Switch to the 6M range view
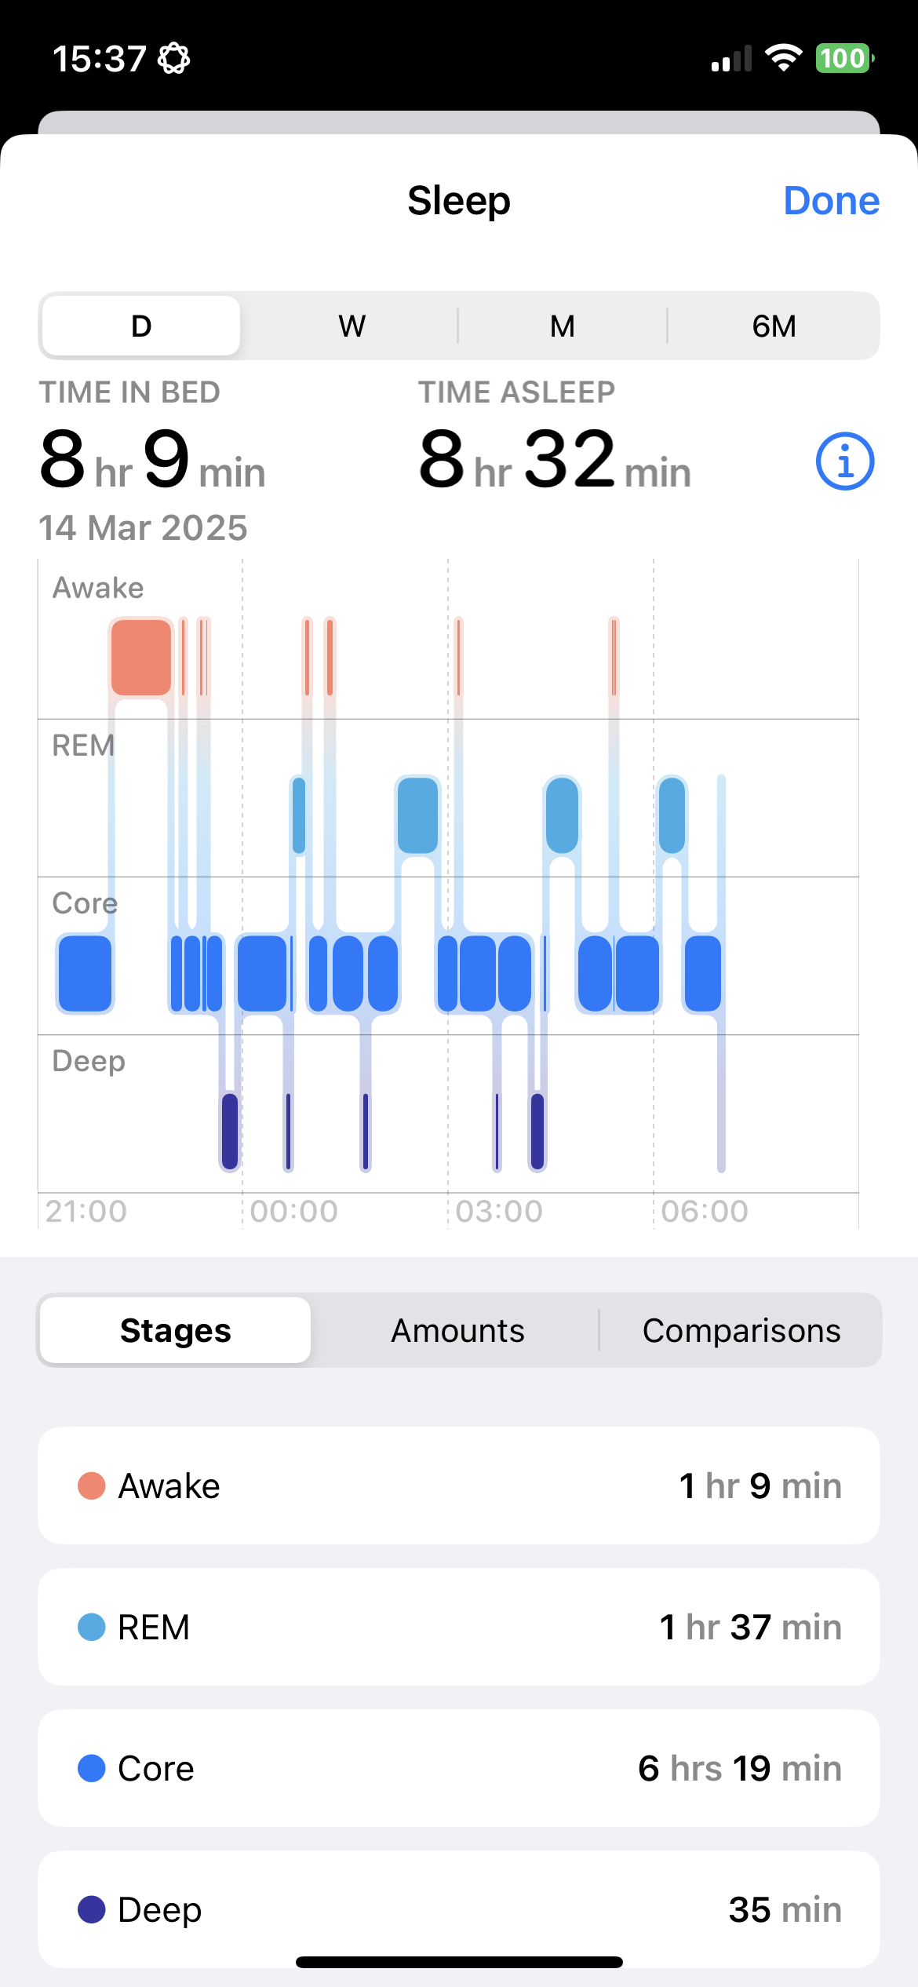Viewport: 918px width, 1987px height. [774, 326]
